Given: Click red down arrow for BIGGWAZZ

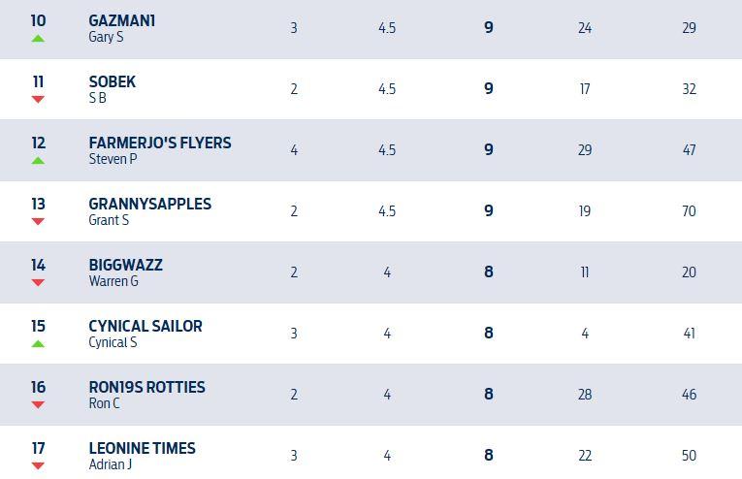Looking at the screenshot, I should (x=38, y=282).
